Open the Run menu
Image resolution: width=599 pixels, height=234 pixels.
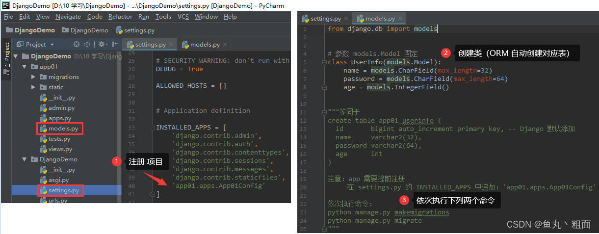pos(144,17)
